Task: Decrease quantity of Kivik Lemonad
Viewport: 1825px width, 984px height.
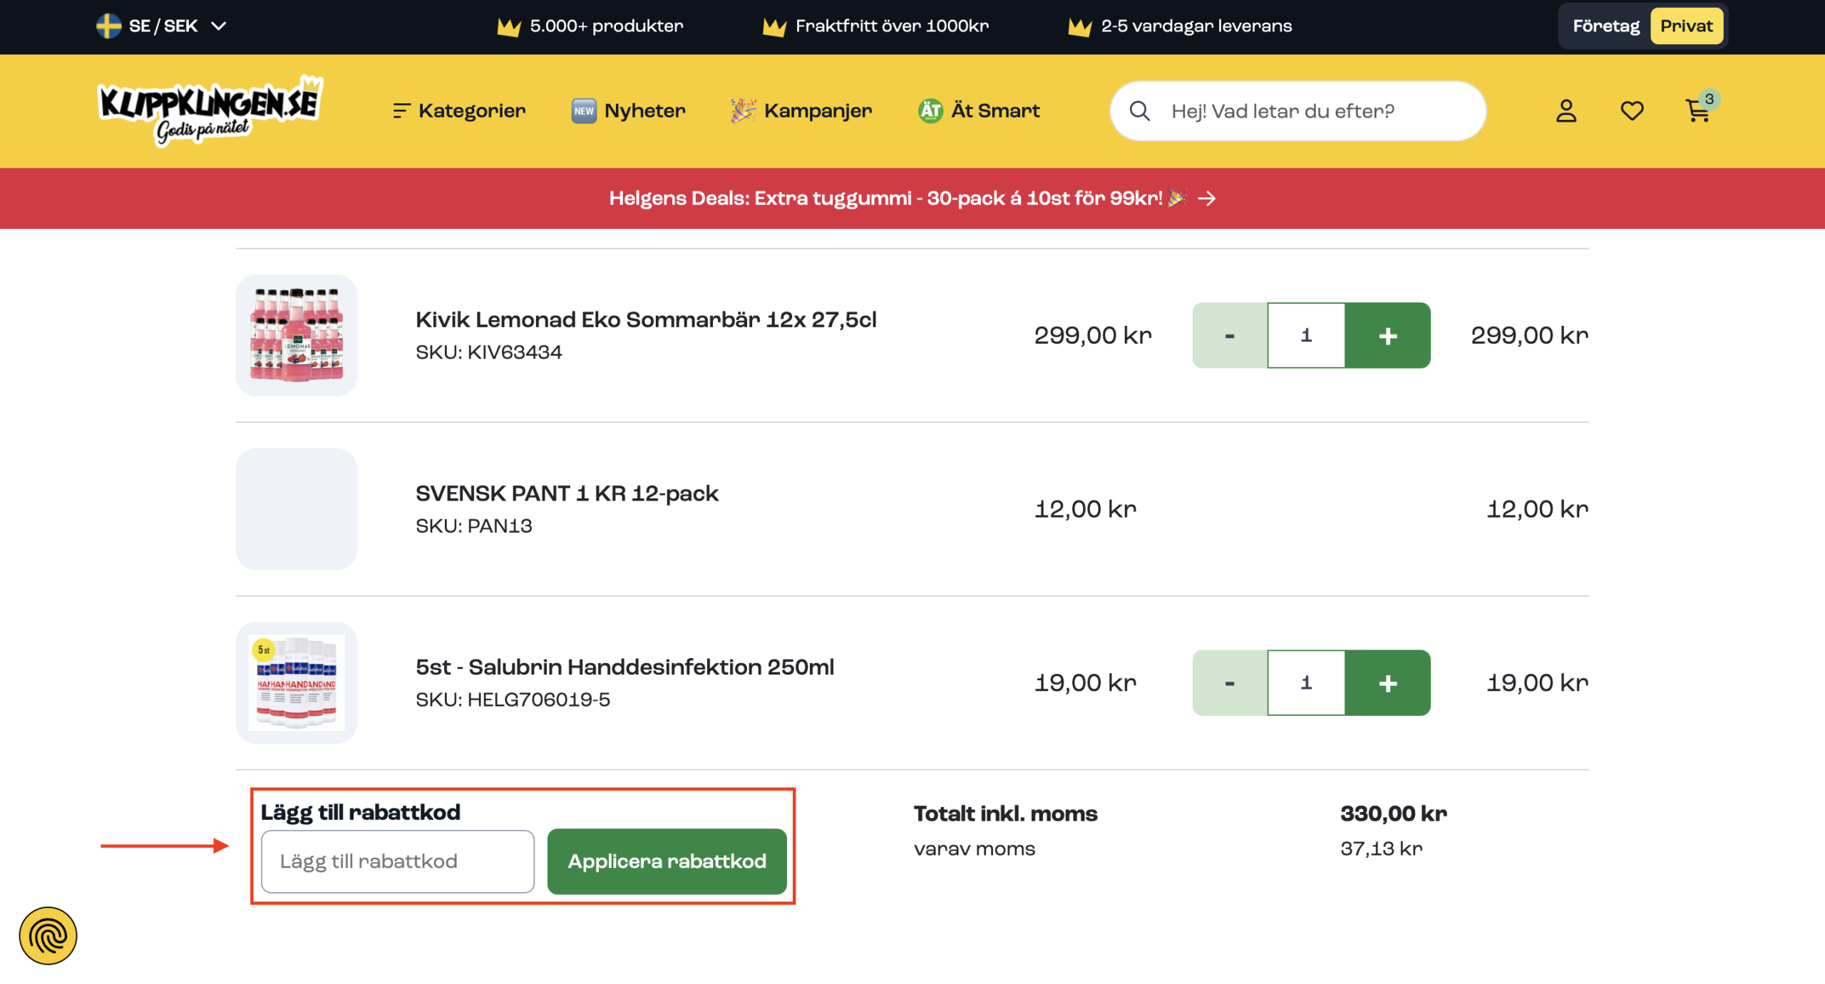Action: click(x=1230, y=335)
